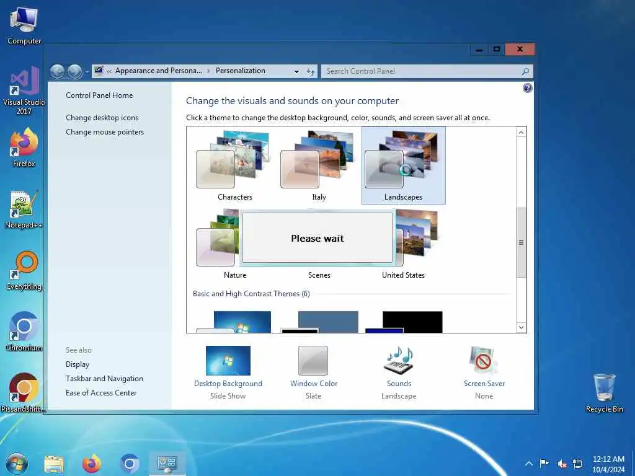Open Window Color Slate swatch
635x476 pixels.
pos(313,361)
